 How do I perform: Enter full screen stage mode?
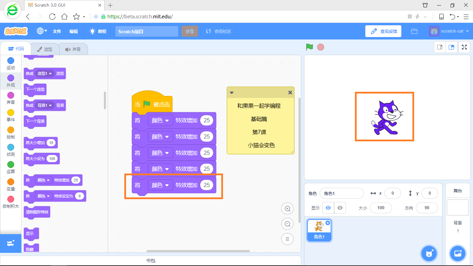(x=464, y=47)
